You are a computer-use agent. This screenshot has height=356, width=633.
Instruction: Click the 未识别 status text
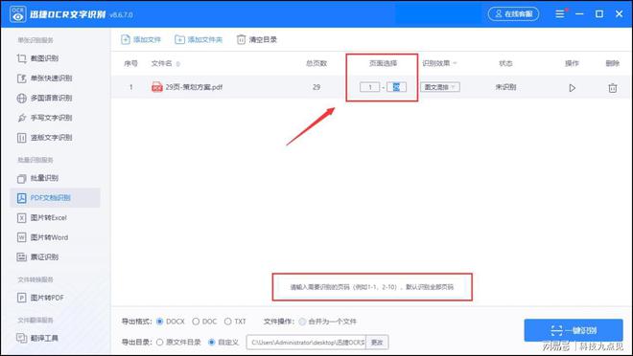click(505, 87)
